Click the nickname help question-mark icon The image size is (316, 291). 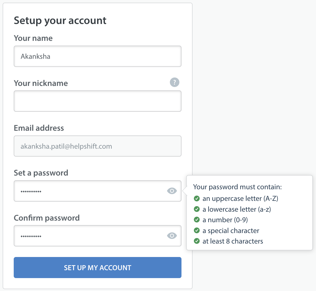(x=175, y=82)
